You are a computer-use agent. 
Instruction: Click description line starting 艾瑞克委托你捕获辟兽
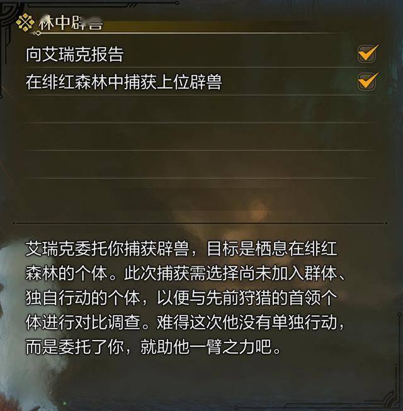pyautogui.click(x=181, y=249)
